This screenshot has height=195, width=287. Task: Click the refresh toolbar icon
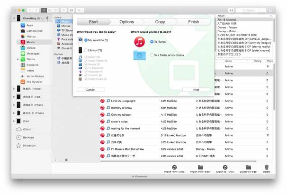tap(63, 10)
